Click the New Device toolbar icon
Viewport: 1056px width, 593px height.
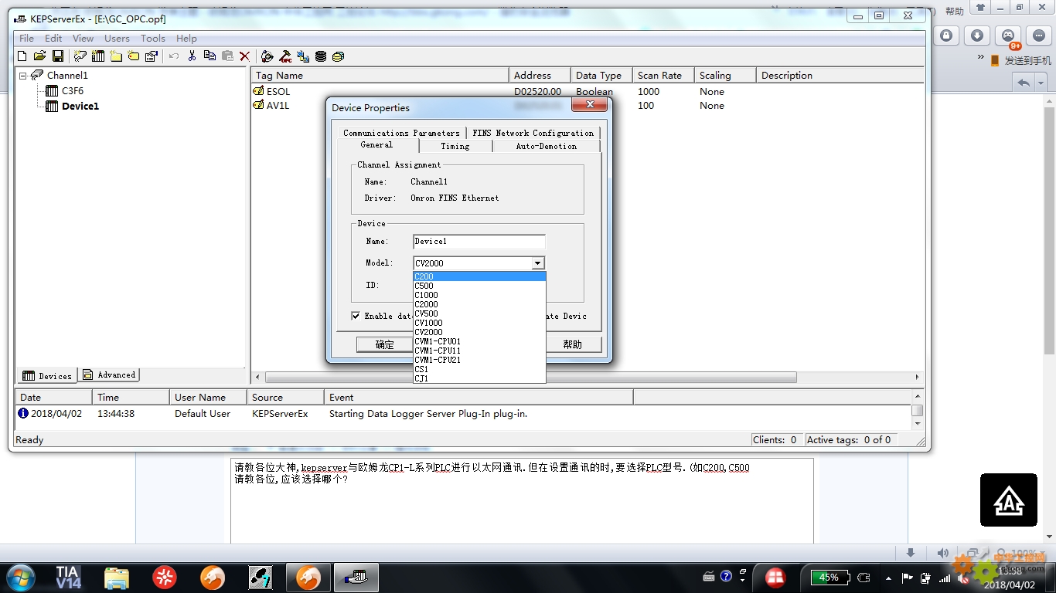click(x=98, y=56)
